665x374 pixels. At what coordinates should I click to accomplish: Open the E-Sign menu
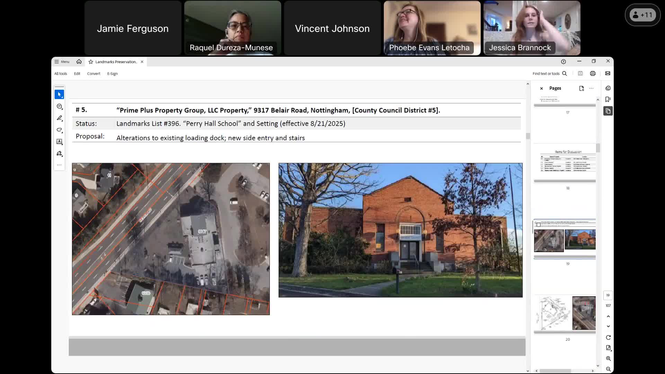112,73
